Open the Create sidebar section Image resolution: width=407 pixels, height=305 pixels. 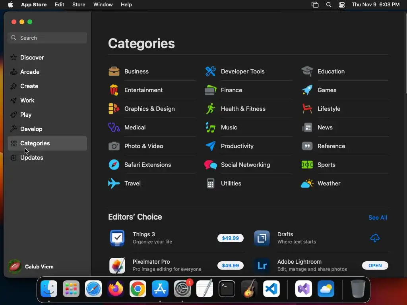(47, 86)
